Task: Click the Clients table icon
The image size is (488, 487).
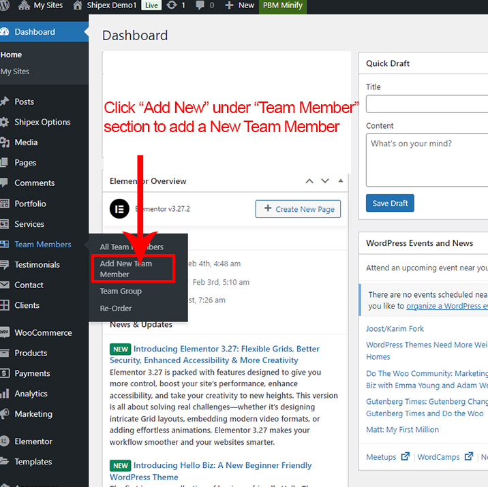Action: pyautogui.click(x=5, y=305)
